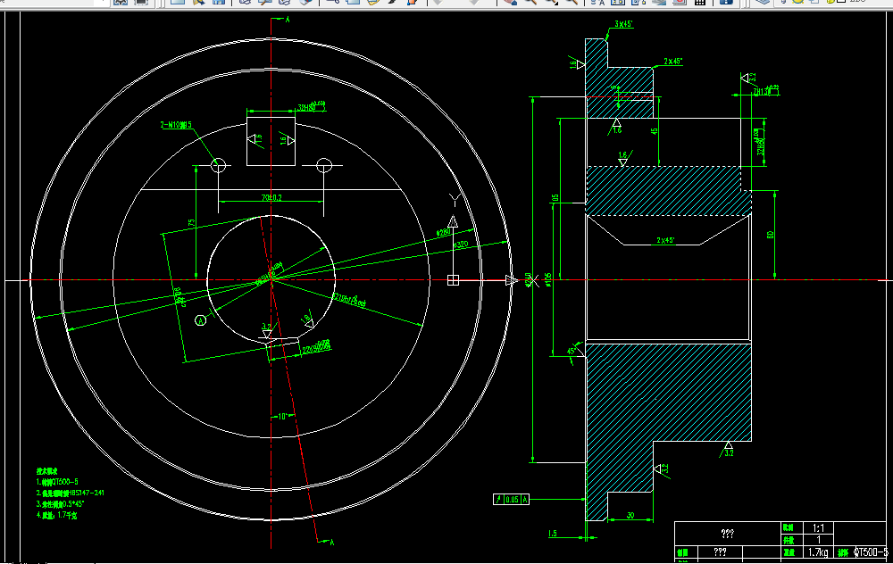Select the note line with 0.5*45°
Image resolution: width=893 pixels, height=564 pixels.
pyautogui.click(x=61, y=503)
